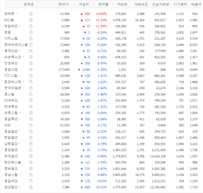Open the 대호특수강 stock link

click(13, 57)
